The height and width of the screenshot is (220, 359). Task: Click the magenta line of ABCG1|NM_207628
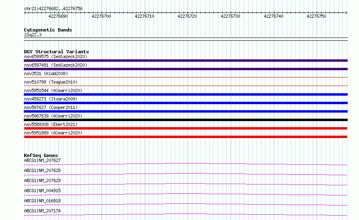pyautogui.click(x=186, y=174)
